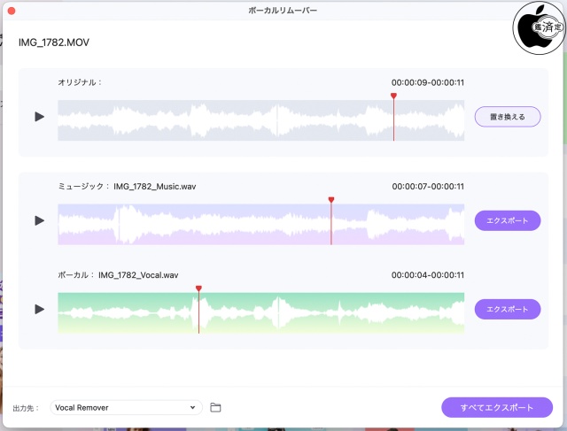Open the Vocal Remover output dropdown
Image resolution: width=567 pixels, height=431 pixels.
[125, 407]
